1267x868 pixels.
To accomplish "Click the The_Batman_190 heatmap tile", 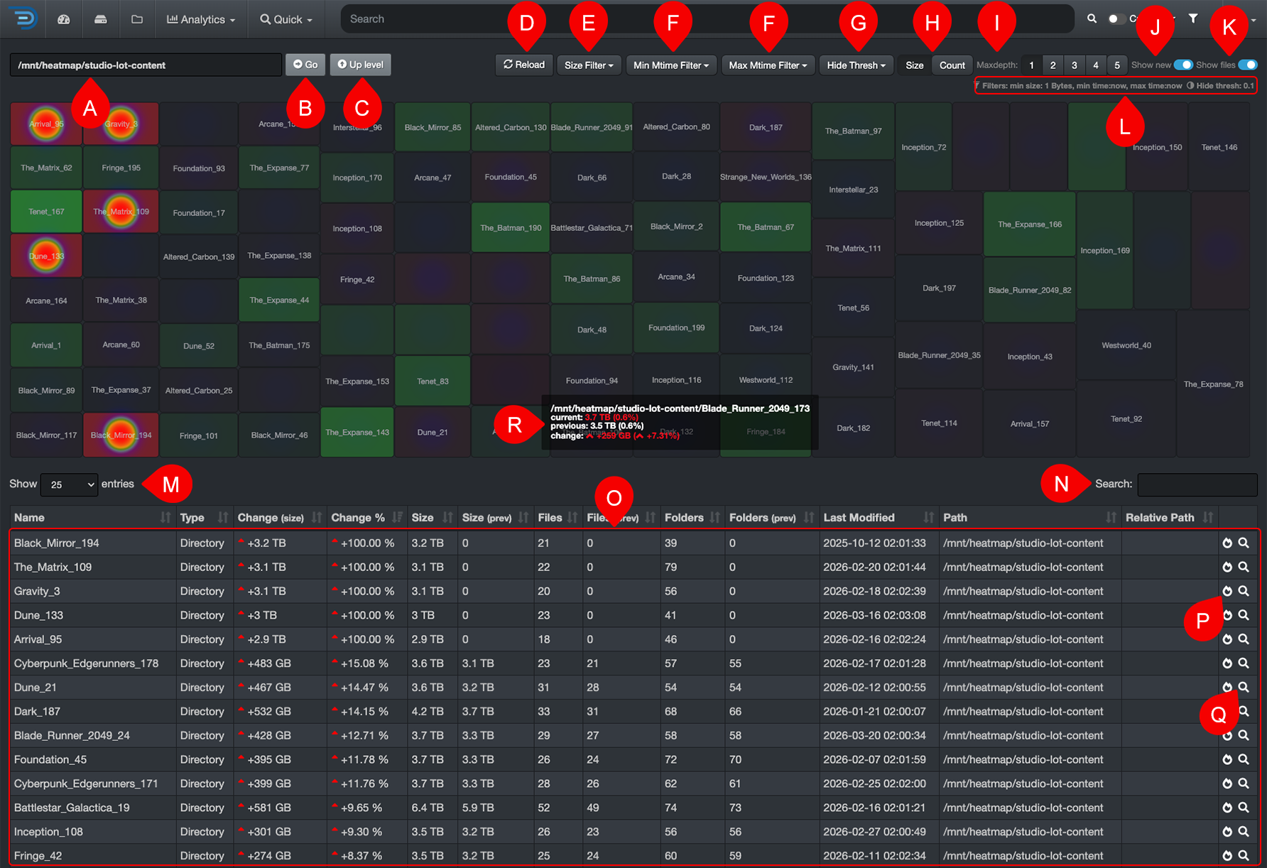I will [x=511, y=228].
